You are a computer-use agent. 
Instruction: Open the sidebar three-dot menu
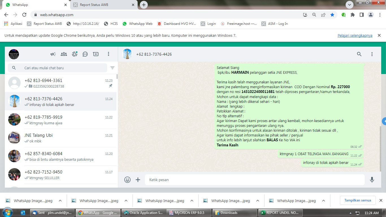109,54
